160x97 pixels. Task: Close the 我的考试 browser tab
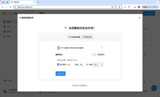click(34, 2)
